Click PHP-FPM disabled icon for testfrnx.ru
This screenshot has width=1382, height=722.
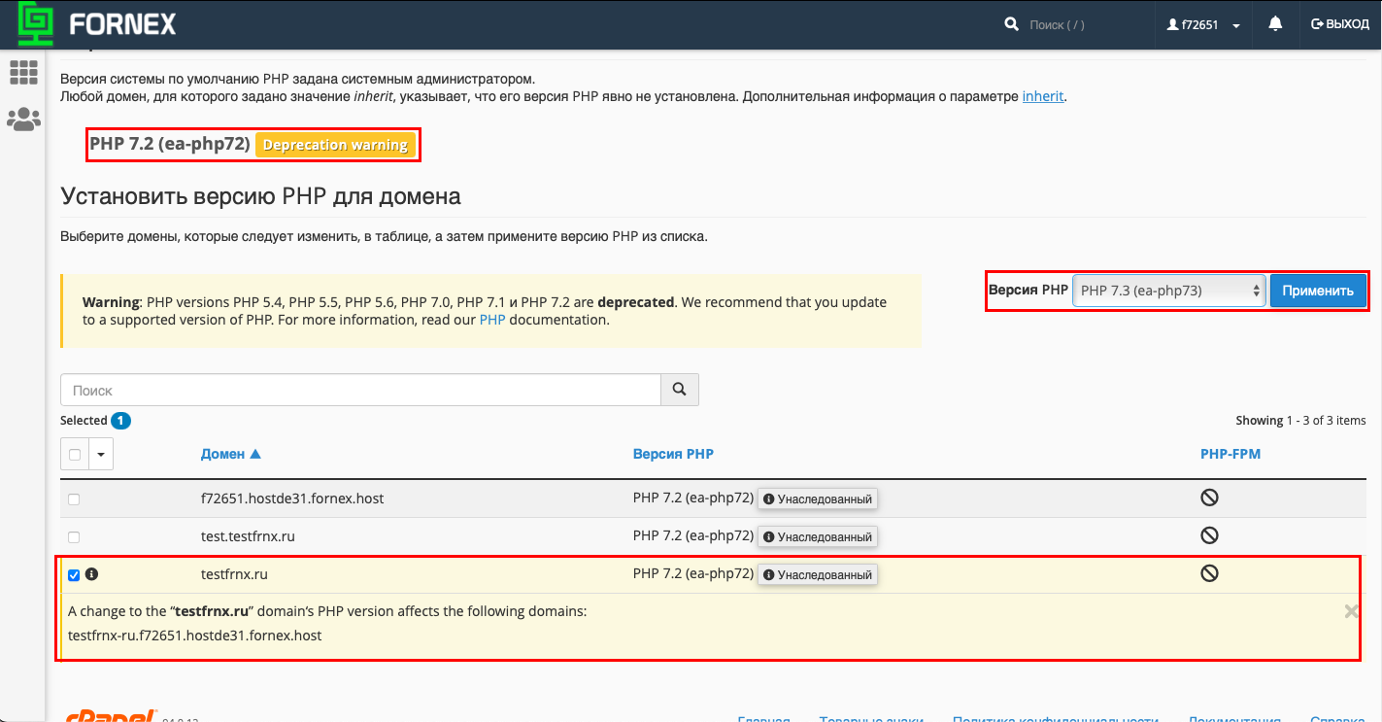pos(1209,573)
